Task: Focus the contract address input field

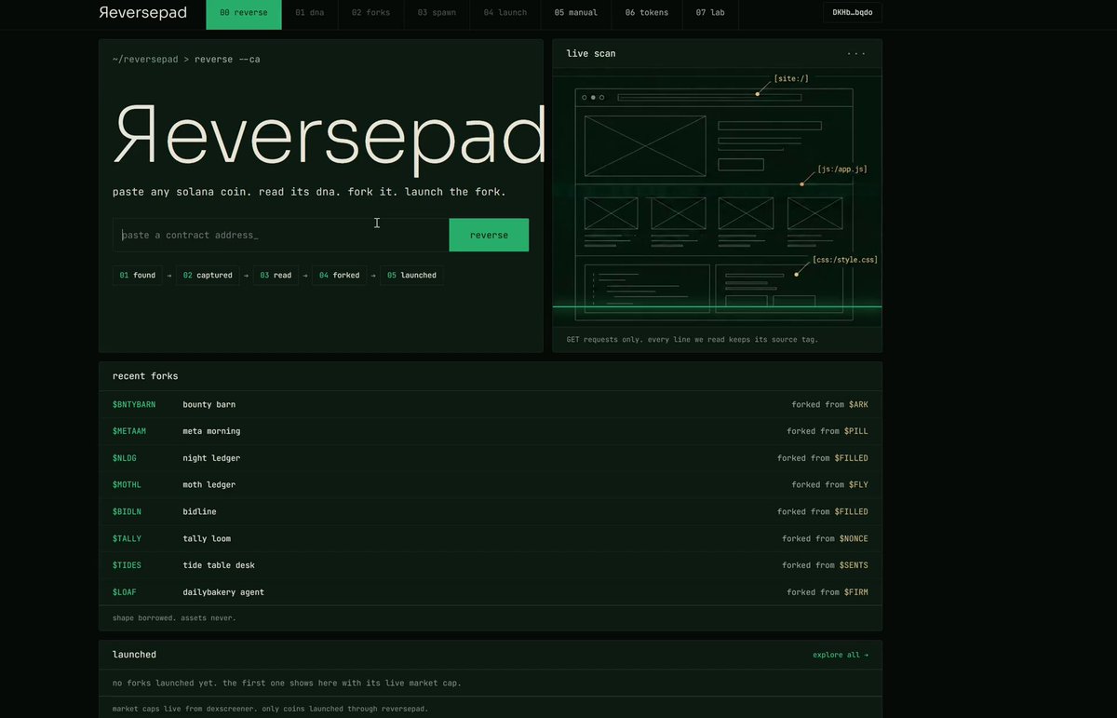Action: point(281,235)
